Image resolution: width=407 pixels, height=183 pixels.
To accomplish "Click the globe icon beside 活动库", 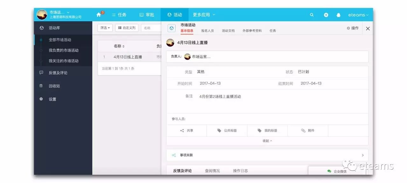I will click(x=41, y=28).
